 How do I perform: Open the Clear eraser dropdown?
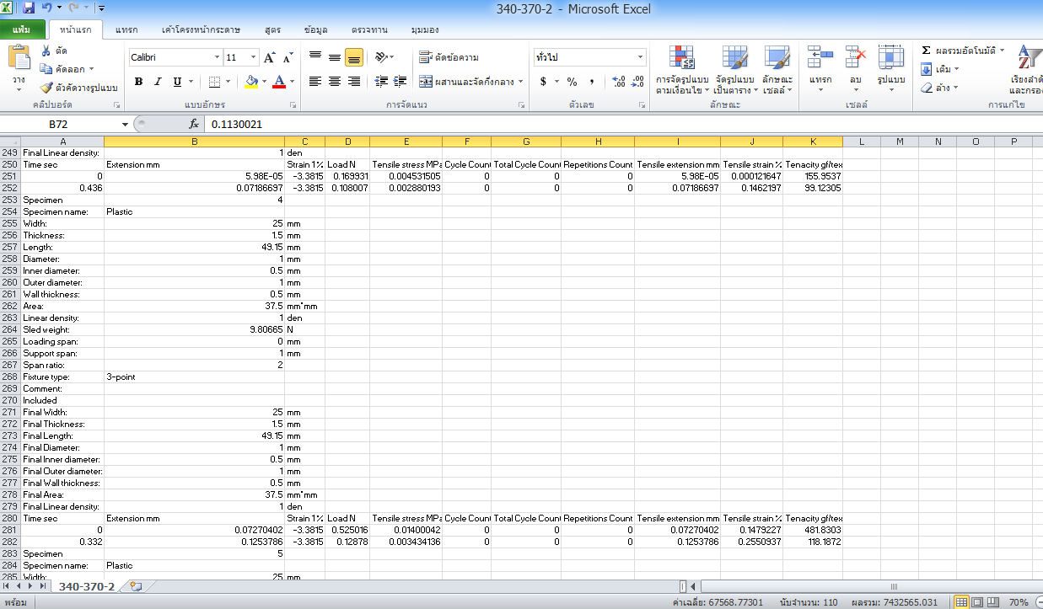(x=938, y=88)
